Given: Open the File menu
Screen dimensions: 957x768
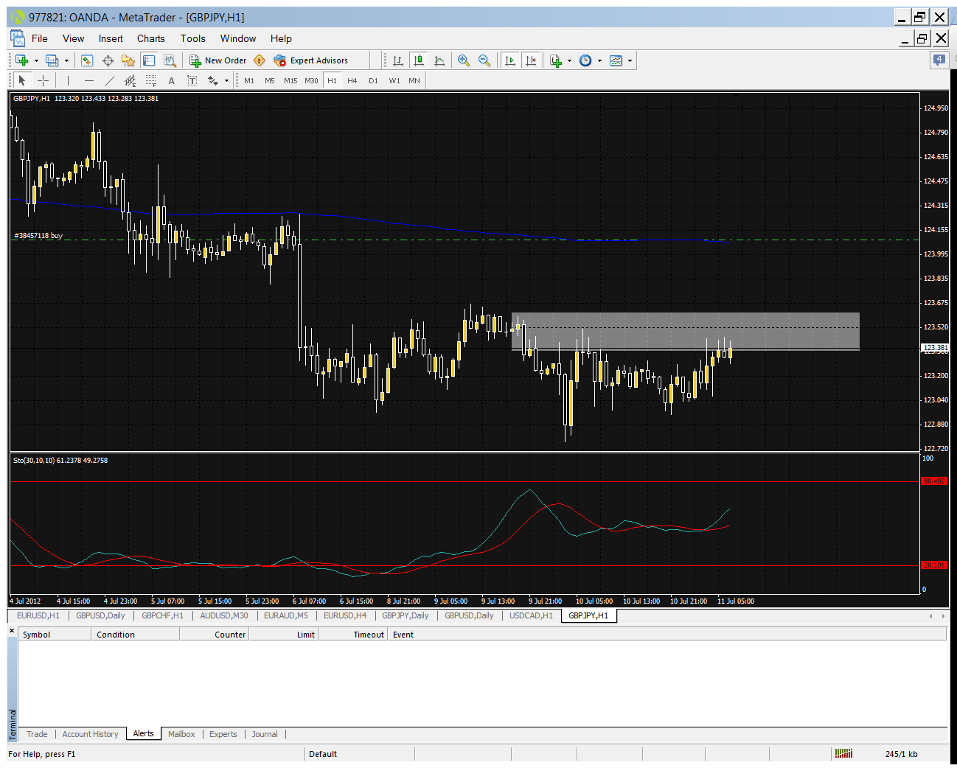Looking at the screenshot, I should [40, 38].
